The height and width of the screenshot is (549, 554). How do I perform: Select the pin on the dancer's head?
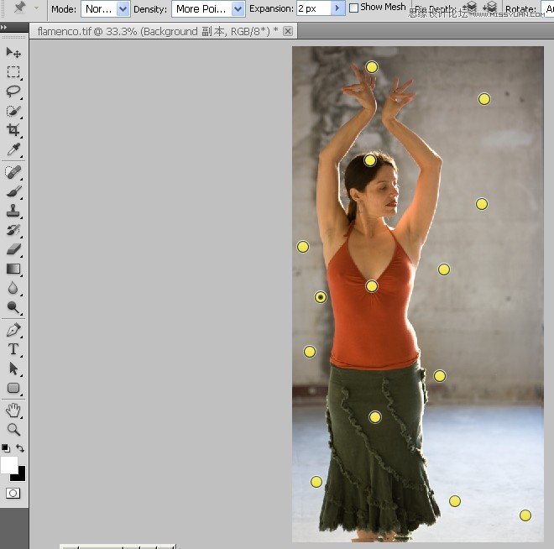point(370,160)
